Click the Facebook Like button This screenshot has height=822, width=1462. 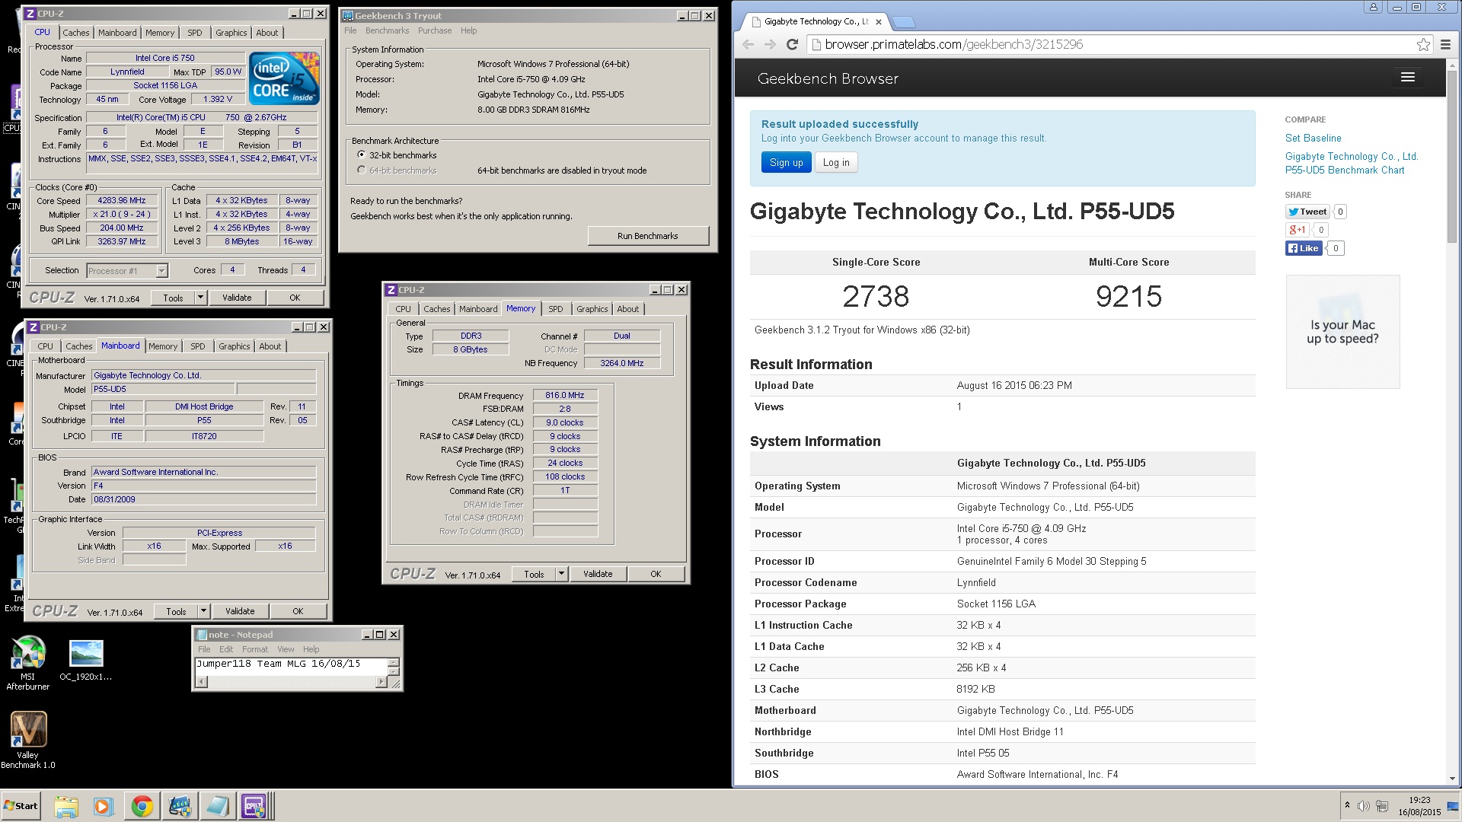click(x=1303, y=248)
